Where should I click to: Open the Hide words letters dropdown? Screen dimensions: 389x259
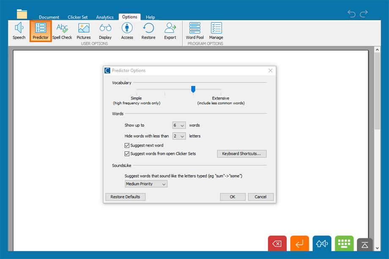point(178,136)
